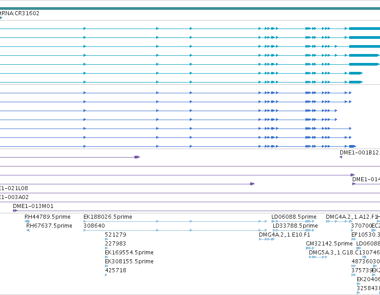Select the purple double-arrow glyph under DME1-013M01

15,211
